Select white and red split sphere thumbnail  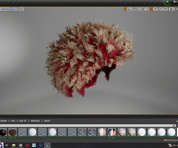tap(102, 132)
